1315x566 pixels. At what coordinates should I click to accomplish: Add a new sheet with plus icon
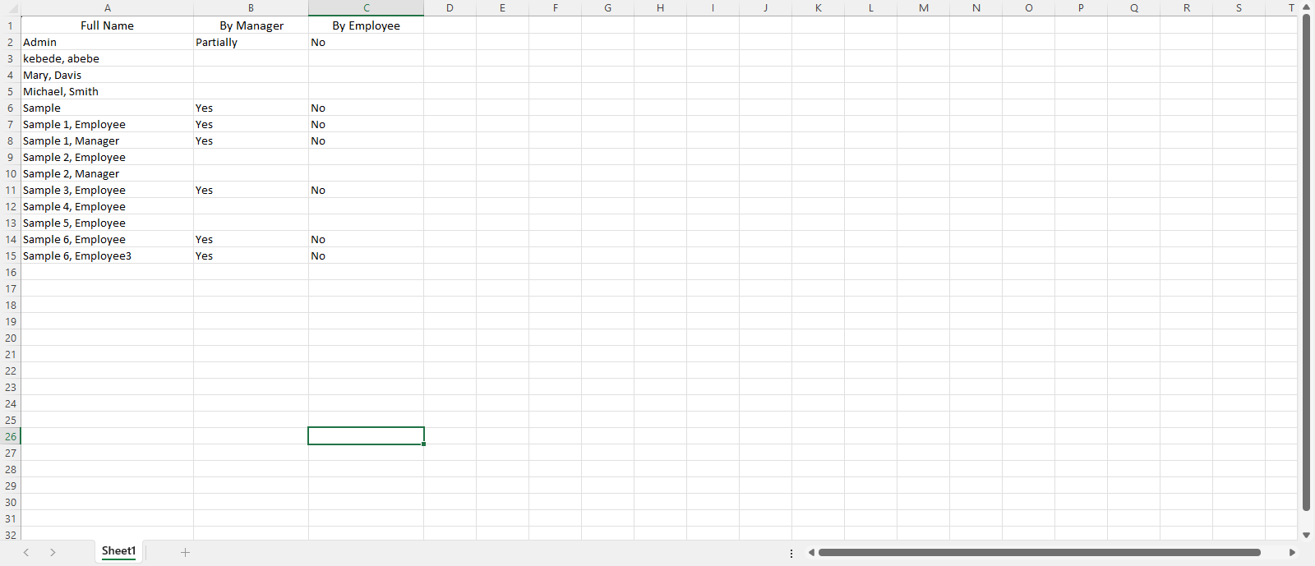click(185, 552)
